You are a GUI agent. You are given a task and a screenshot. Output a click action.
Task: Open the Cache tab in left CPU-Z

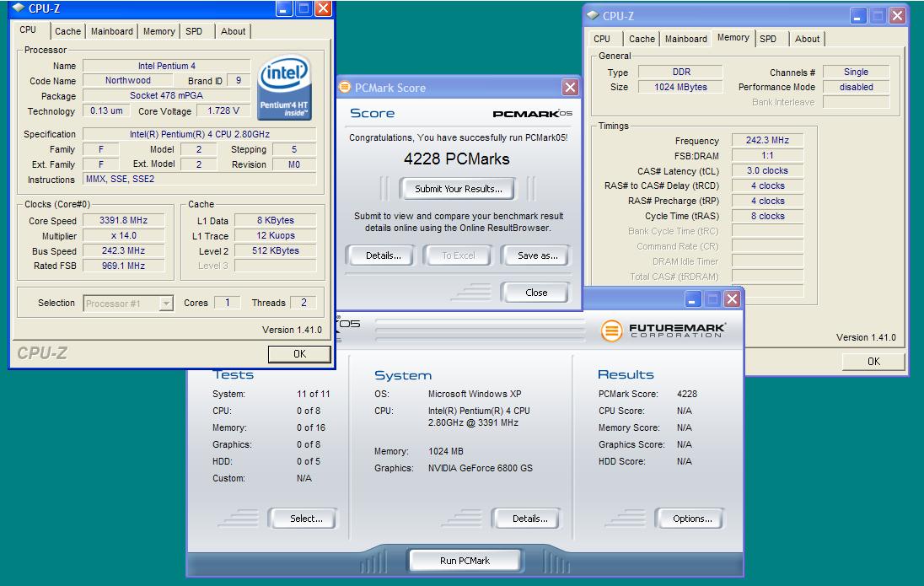pos(67,31)
